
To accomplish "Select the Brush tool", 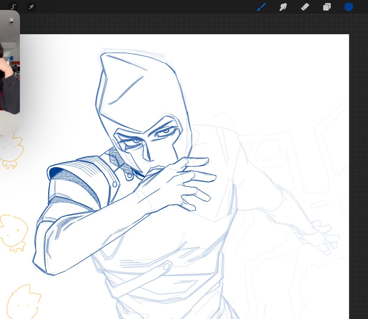I will click(261, 7).
